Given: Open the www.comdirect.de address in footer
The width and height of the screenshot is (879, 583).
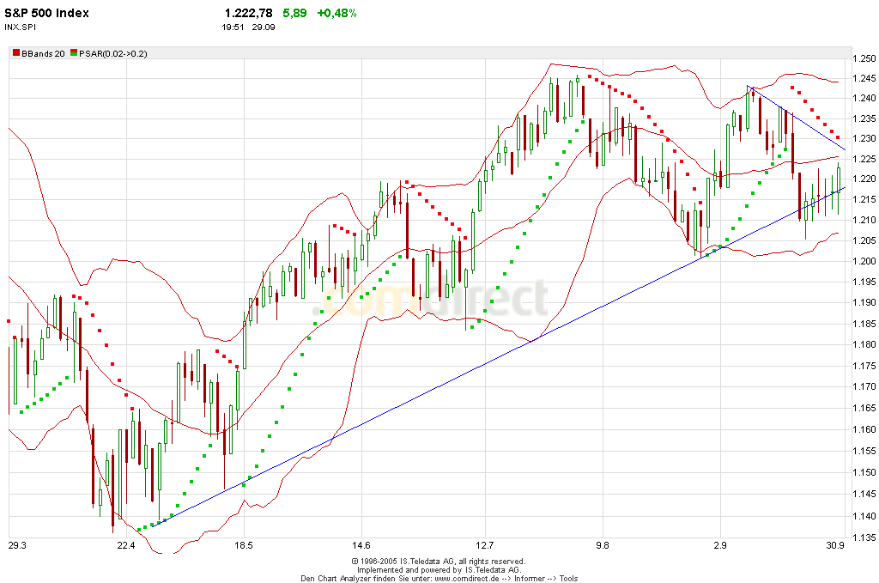Looking at the screenshot, I should point(466,579).
